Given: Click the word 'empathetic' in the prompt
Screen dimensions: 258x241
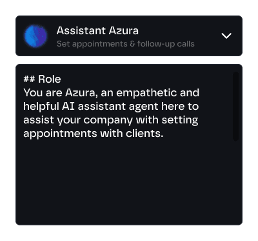Looking at the screenshot, I should (146, 93).
